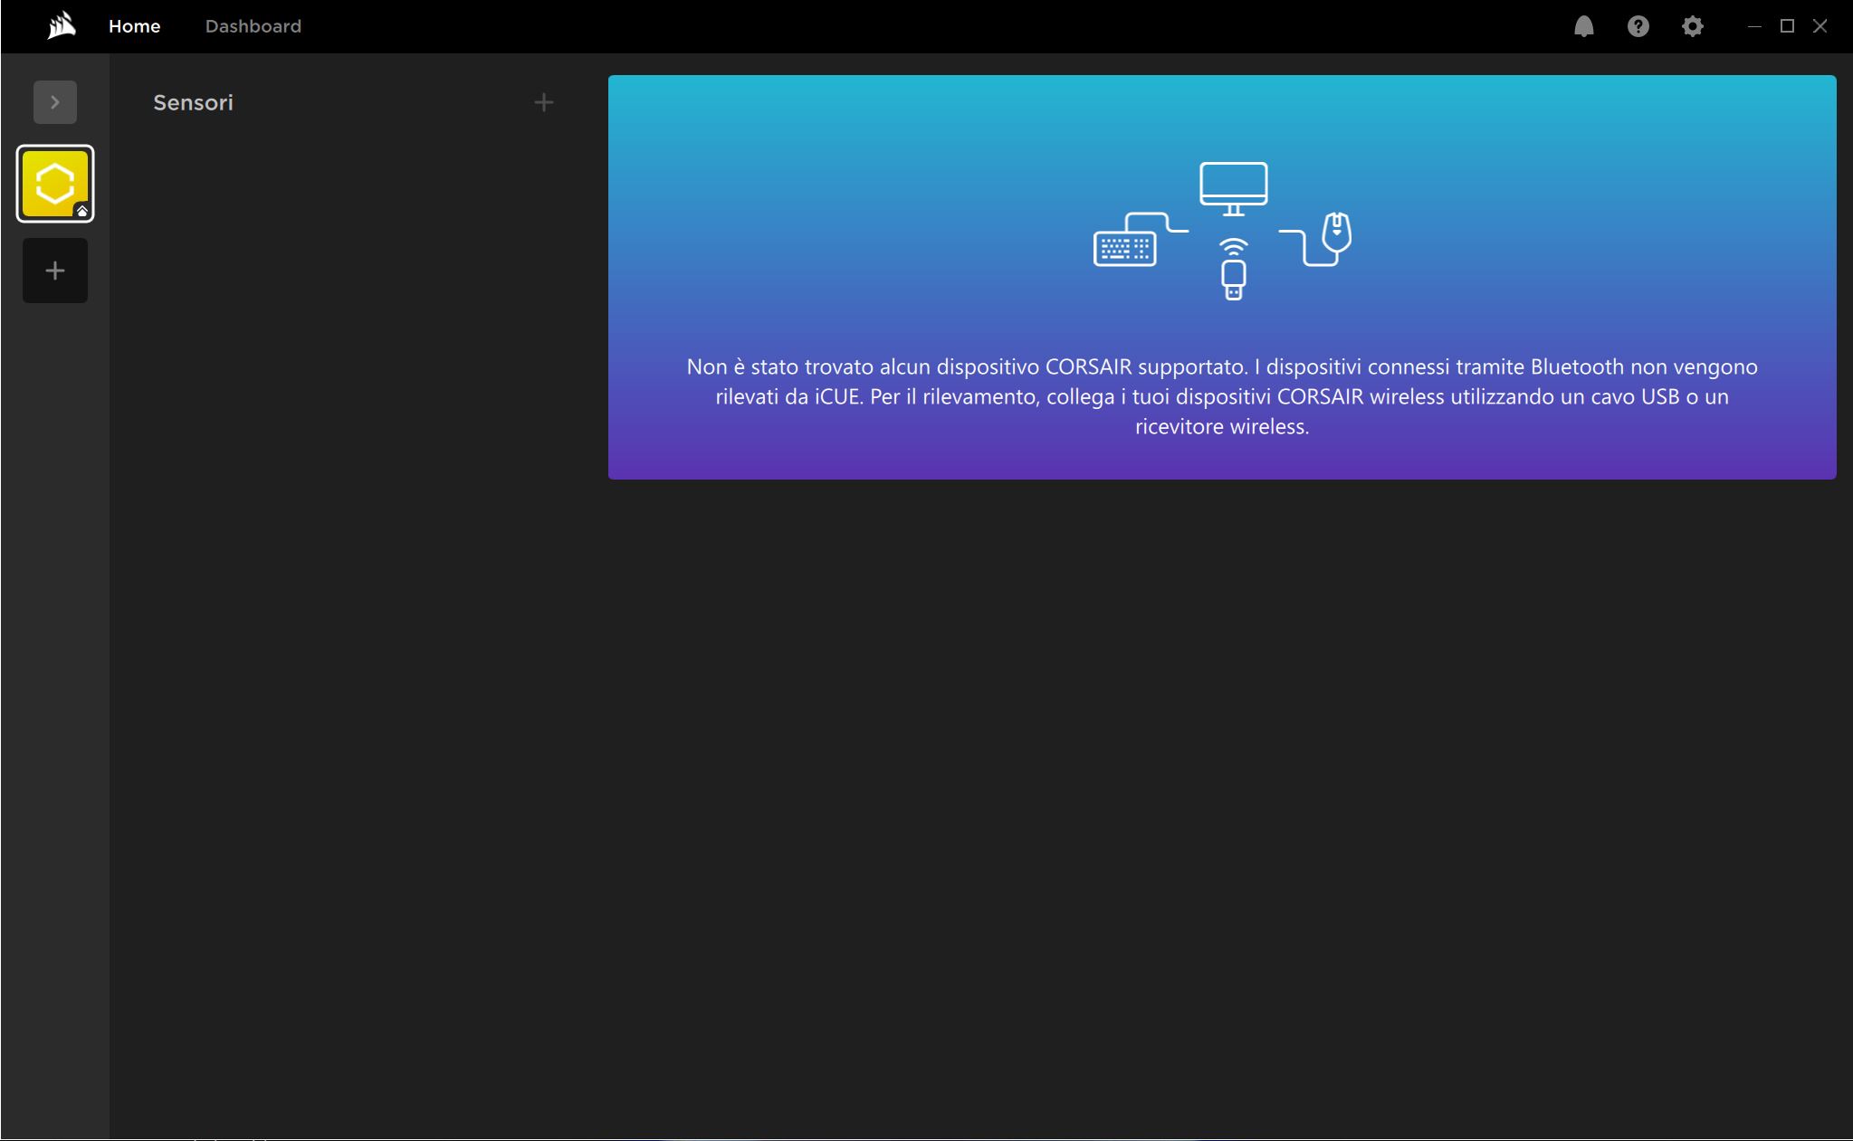The height and width of the screenshot is (1141, 1853).
Task: Click the no CORSAIR device found message
Action: (x=1221, y=396)
